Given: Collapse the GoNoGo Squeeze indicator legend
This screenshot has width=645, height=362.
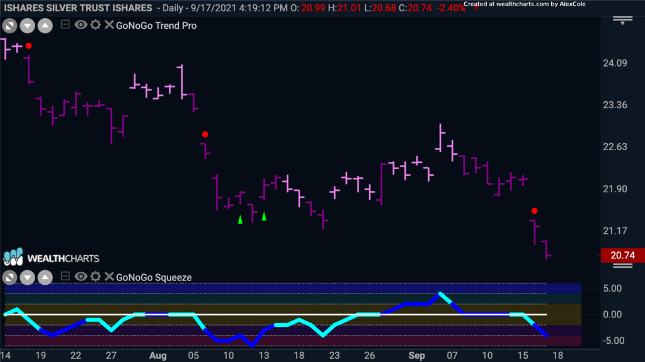Looking at the screenshot, I should [x=65, y=277].
